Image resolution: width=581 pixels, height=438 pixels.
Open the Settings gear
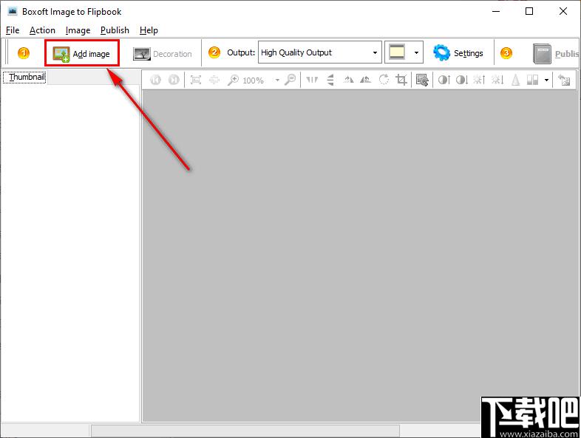[458, 53]
